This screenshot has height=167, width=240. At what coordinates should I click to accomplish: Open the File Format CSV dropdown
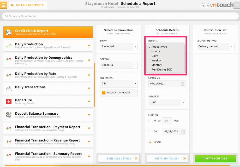[119, 84]
